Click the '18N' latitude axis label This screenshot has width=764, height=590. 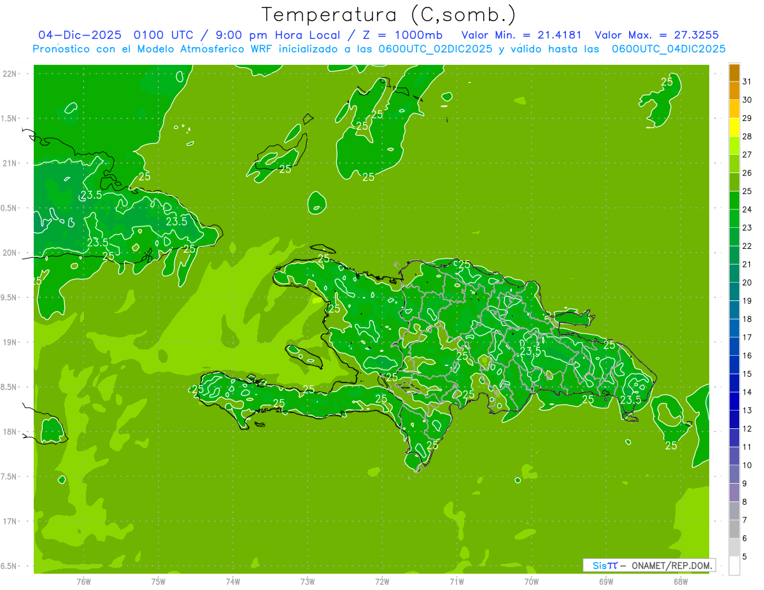coord(10,432)
